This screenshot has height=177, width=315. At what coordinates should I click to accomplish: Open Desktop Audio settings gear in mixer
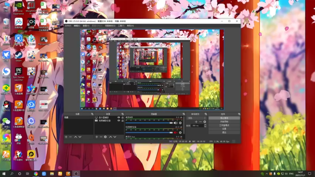click(x=180, y=123)
